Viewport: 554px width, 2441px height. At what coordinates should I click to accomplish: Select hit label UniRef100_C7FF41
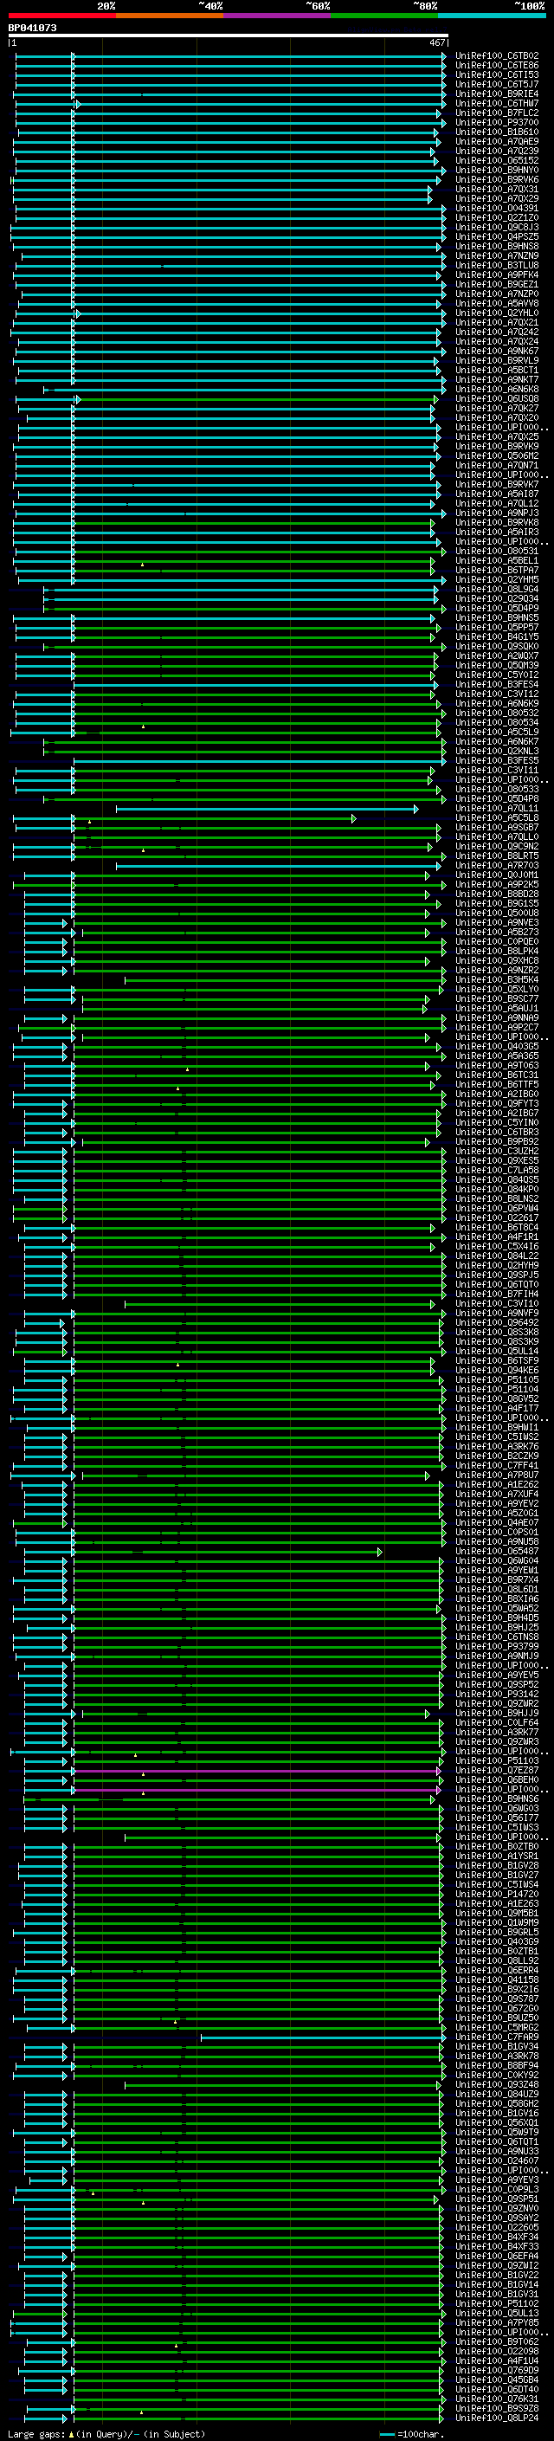coord(497,1465)
